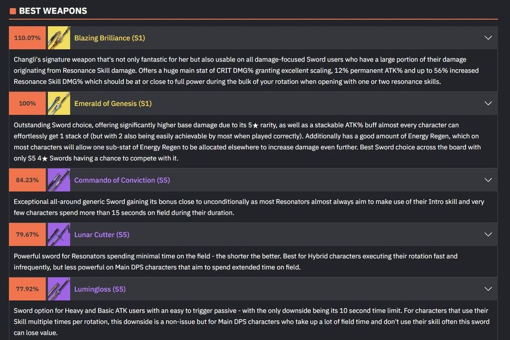Select the Commando of Conviction (S5) title
Screen dimensions: 510x340
(x=122, y=180)
